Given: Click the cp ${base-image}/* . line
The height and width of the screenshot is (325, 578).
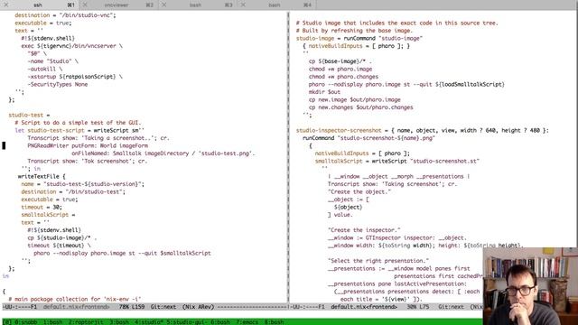Looking at the screenshot, I should pos(340,61).
